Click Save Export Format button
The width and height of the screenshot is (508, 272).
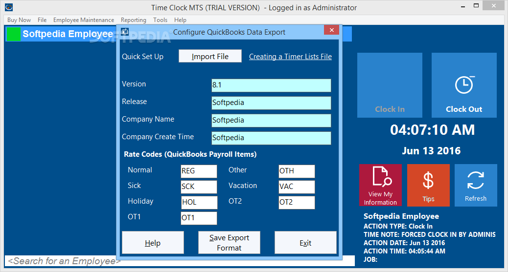tap(229, 243)
